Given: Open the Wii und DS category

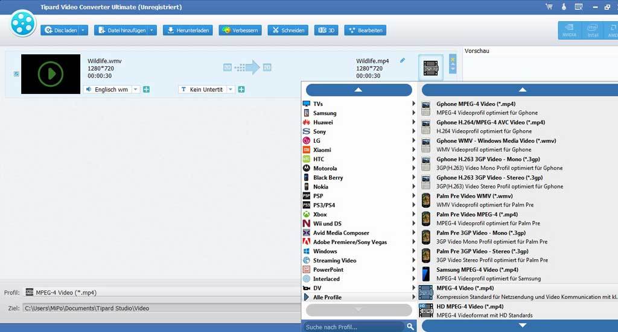Looking at the screenshot, I should [358, 224].
